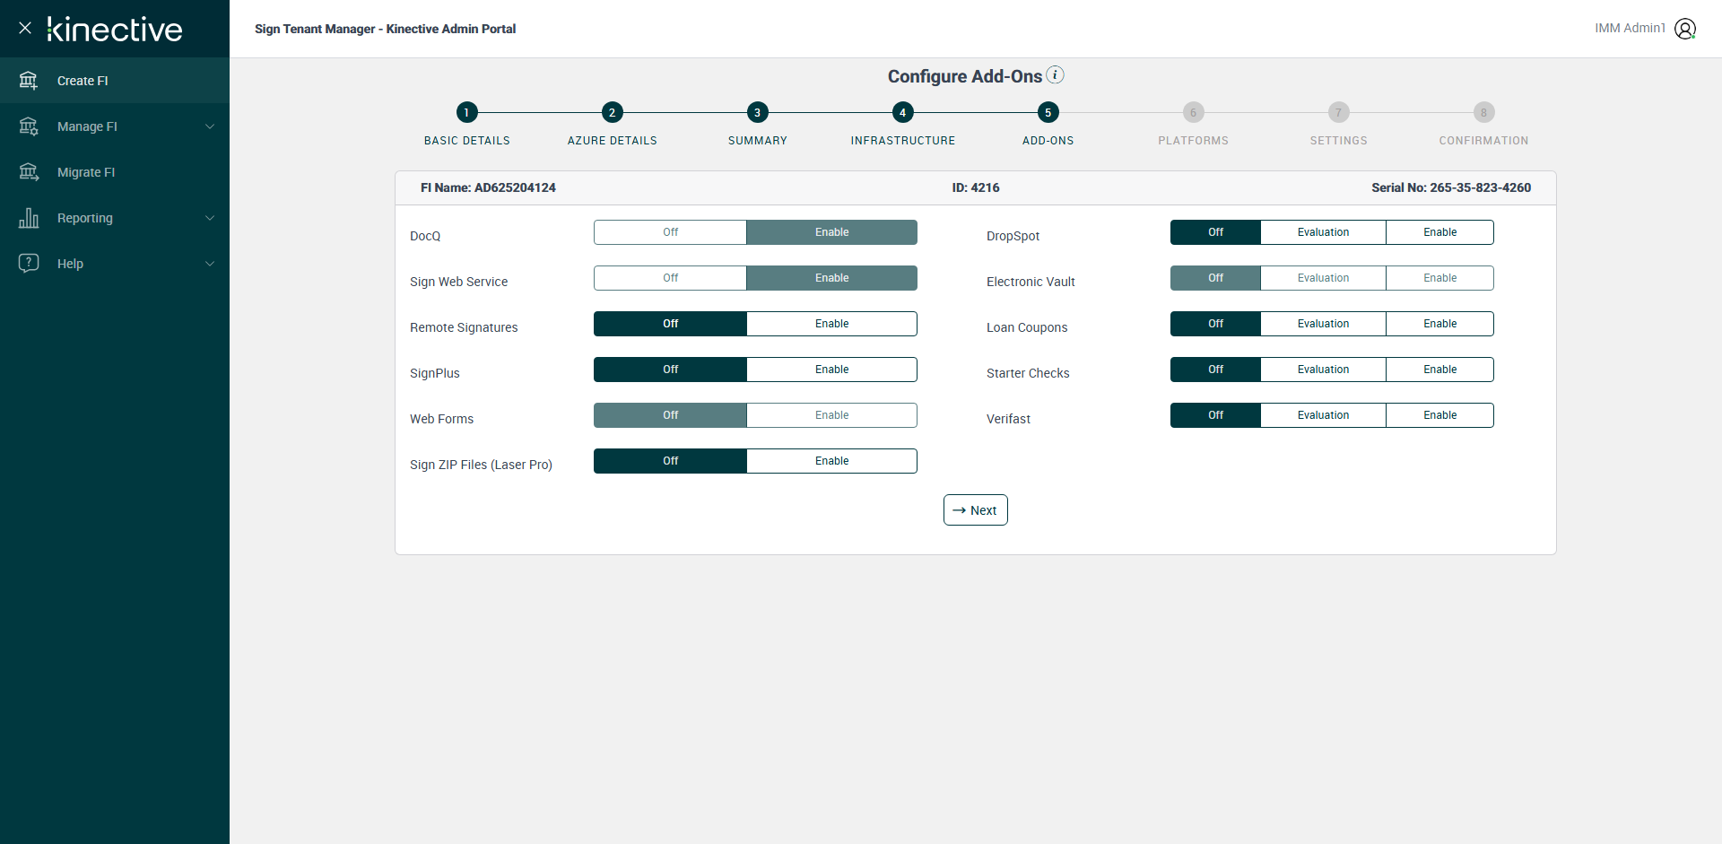1722x844 pixels.
Task: Set Verifast to Evaluation
Action: point(1323,415)
